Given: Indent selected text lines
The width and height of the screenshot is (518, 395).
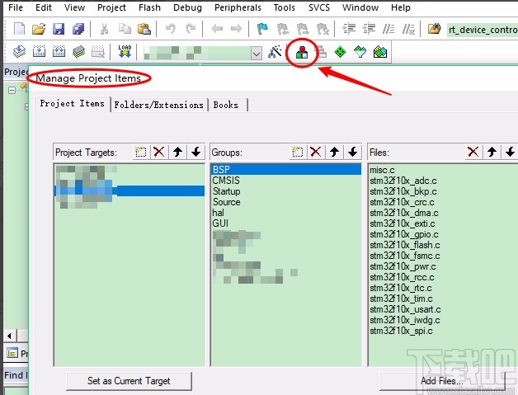Looking at the screenshot, I should pos(349,29).
